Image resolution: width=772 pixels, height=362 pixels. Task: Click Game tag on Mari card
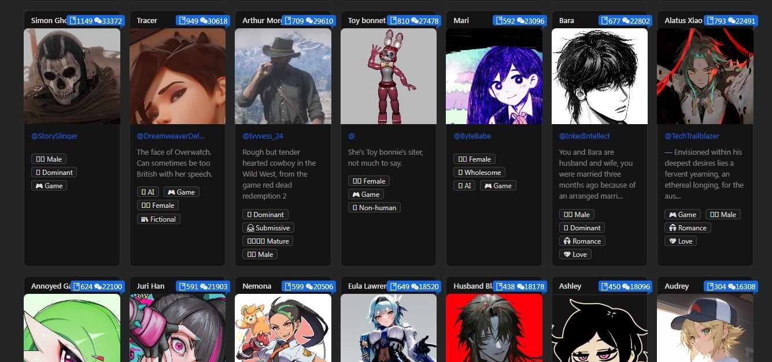(x=498, y=185)
